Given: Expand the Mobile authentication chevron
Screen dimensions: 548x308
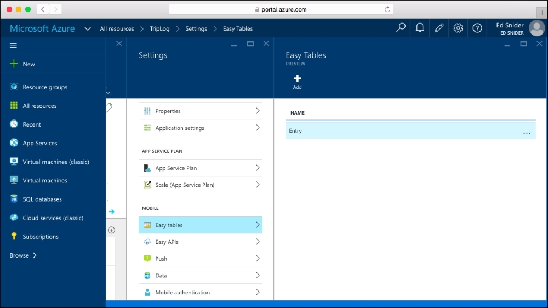Looking at the screenshot, I should (258, 292).
